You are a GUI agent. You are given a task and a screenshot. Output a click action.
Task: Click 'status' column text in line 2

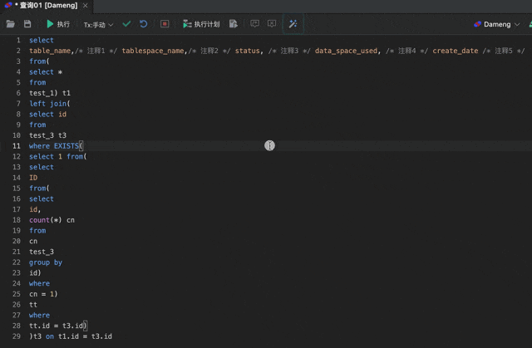click(248, 51)
